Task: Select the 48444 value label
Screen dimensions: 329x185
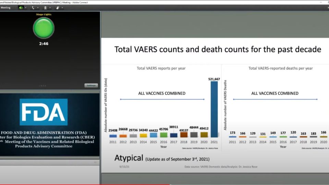Action: pos(194,127)
